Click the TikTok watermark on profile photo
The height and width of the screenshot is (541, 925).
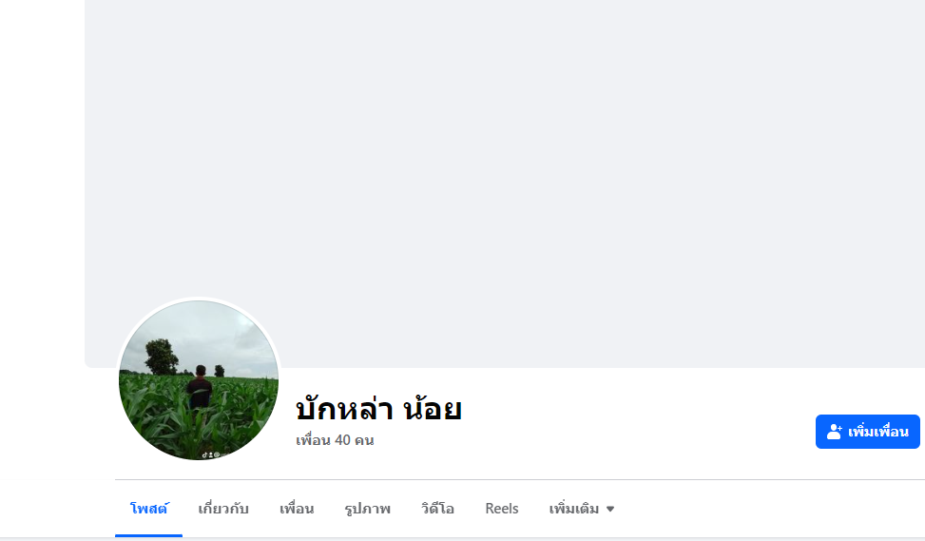[x=211, y=454]
